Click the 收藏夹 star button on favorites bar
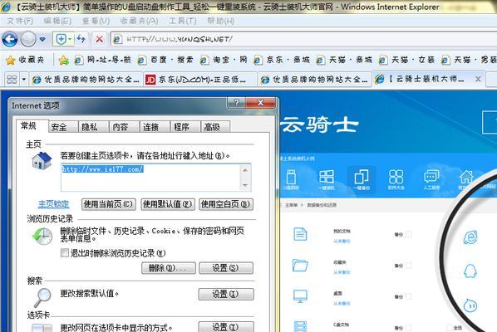The width and height of the screenshot is (497, 332). pyautogui.click(x=25, y=60)
